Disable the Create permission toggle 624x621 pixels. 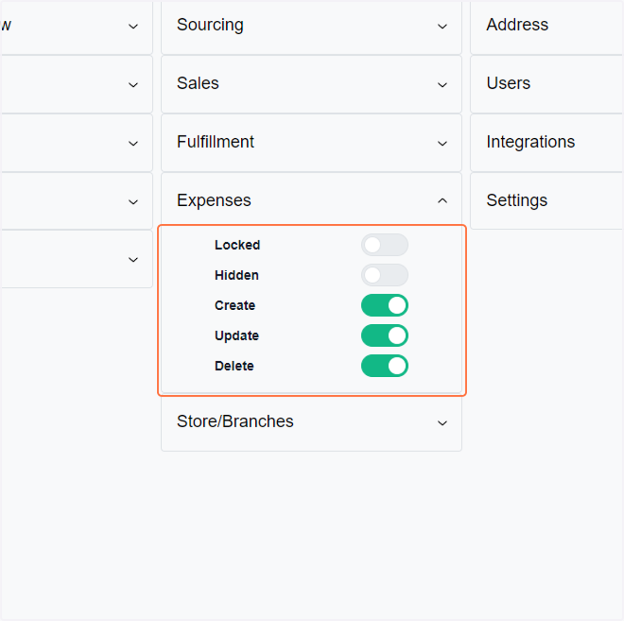(x=385, y=306)
